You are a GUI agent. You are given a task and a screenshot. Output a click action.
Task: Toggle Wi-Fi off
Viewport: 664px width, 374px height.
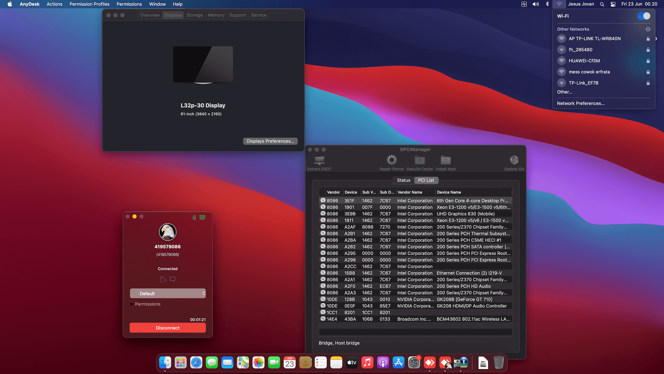coord(644,16)
